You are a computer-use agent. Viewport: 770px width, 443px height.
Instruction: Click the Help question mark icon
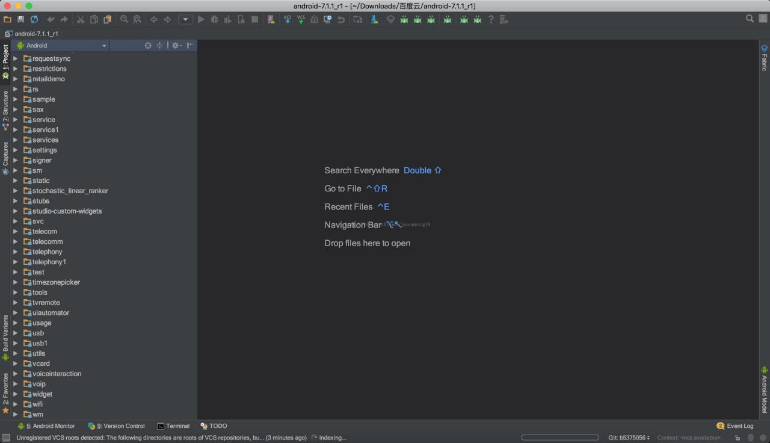tap(491, 19)
